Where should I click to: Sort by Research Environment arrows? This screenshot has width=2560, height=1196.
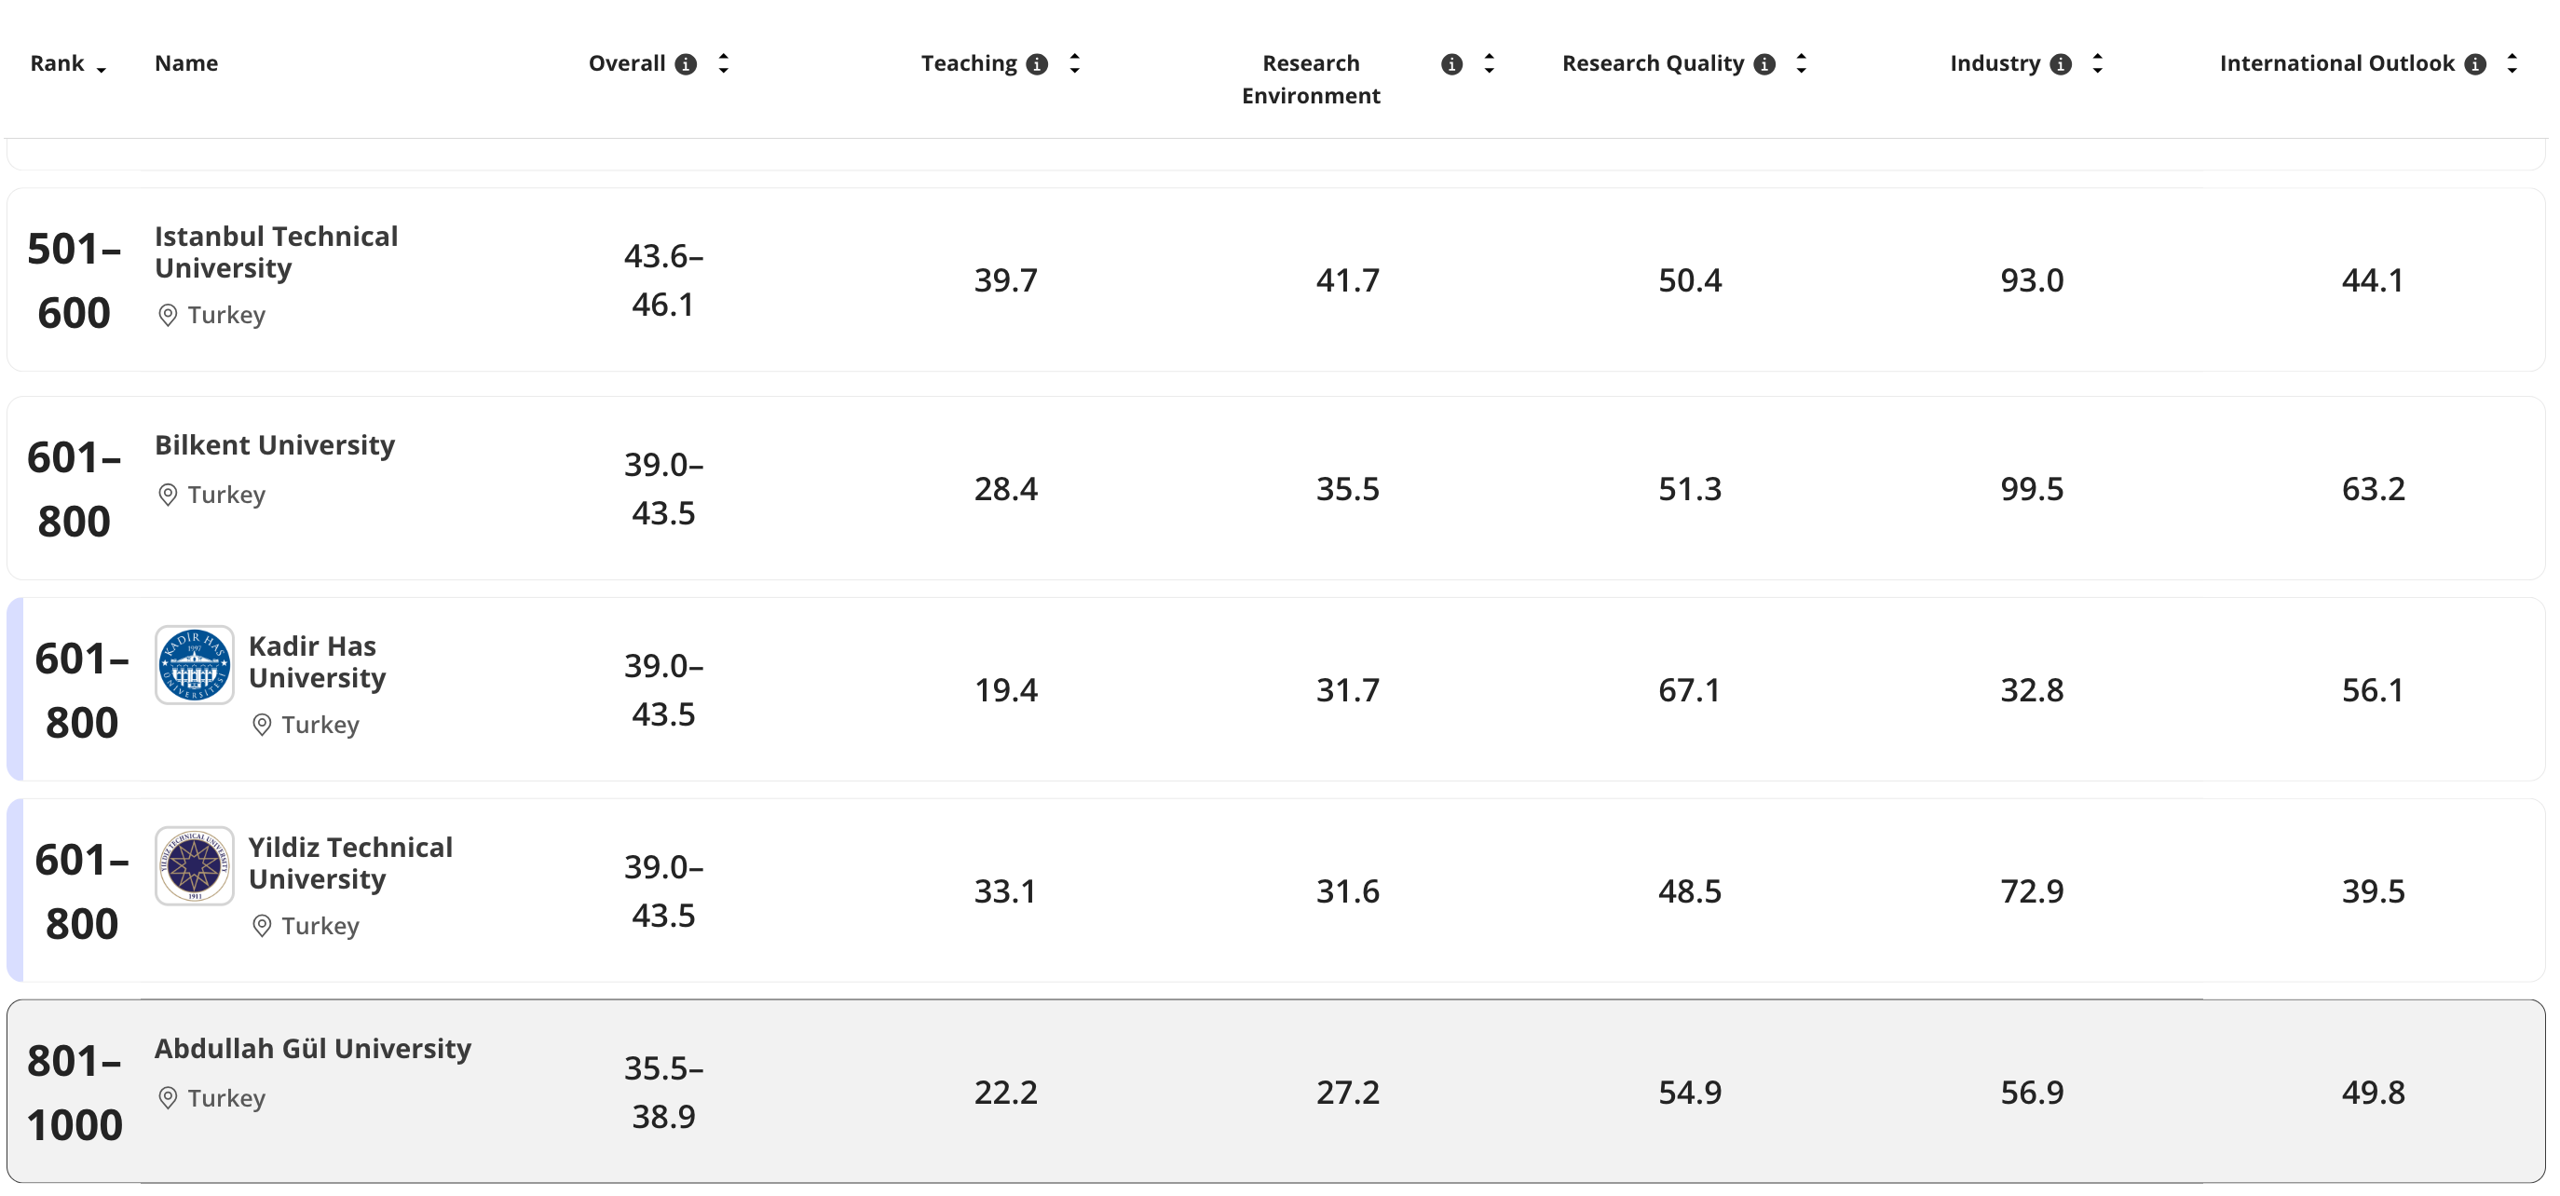click(1489, 63)
